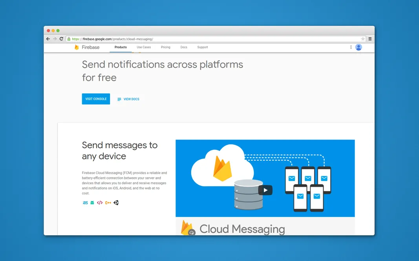419x261 pixels.
Task: Select the web code brackets icon
Action: (100, 203)
